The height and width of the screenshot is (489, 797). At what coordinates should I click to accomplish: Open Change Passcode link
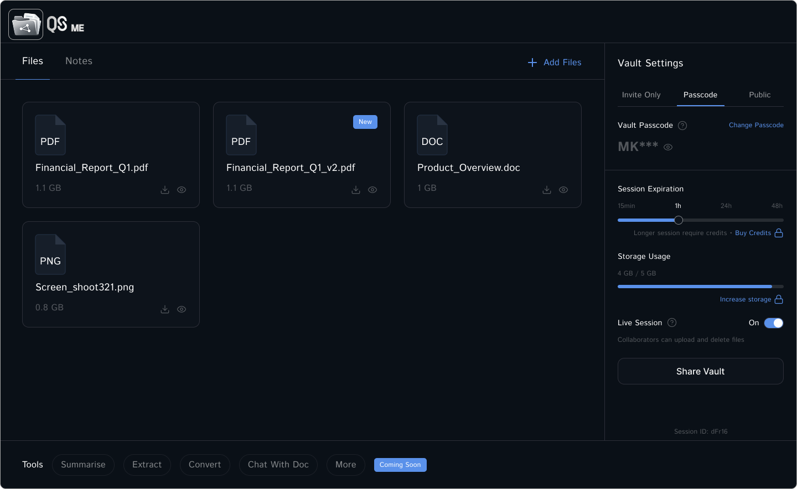(756, 125)
